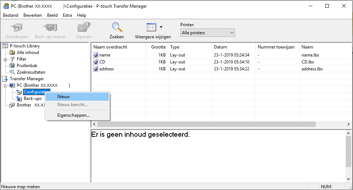Click the Configuraties folder icon
353x190 pixels.
click(x=19, y=92)
